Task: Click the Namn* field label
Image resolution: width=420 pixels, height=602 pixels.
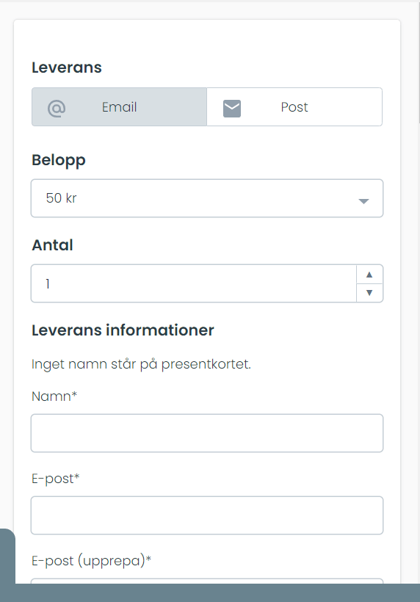Action: pyautogui.click(x=54, y=396)
